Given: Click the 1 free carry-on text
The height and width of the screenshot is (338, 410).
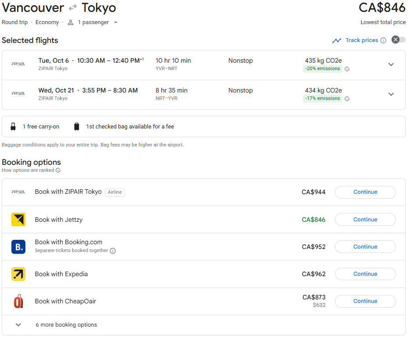Looking at the screenshot, I should click(x=41, y=127).
